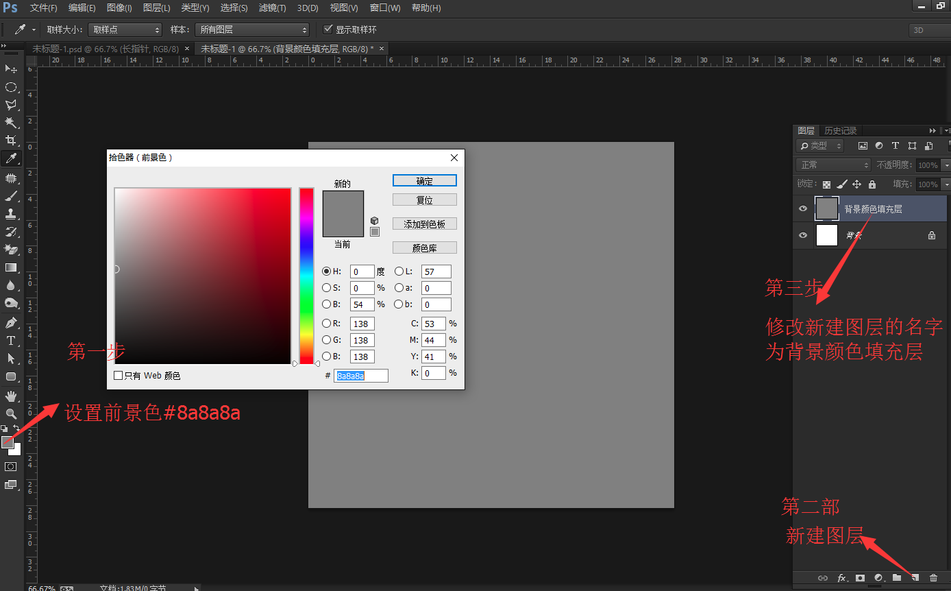Open the 样本 所有图层 dropdown

[x=252, y=29]
